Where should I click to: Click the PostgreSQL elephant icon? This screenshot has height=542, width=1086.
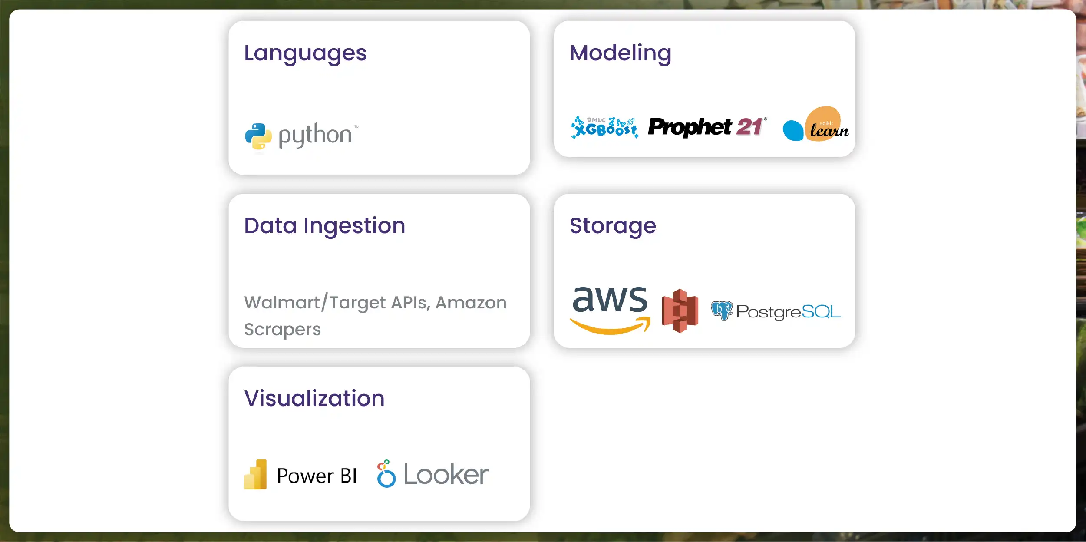pos(722,311)
